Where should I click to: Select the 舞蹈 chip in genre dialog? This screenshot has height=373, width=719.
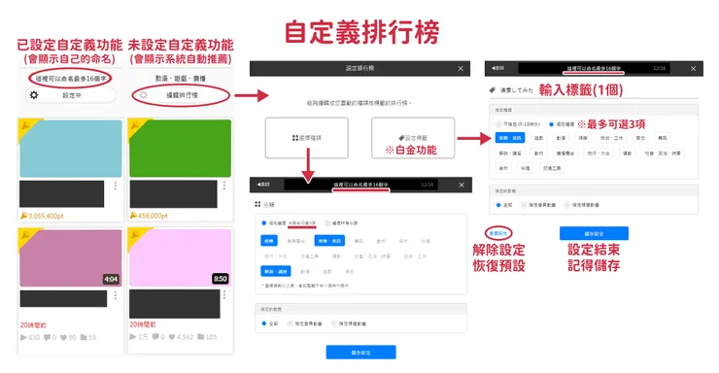pos(359,241)
